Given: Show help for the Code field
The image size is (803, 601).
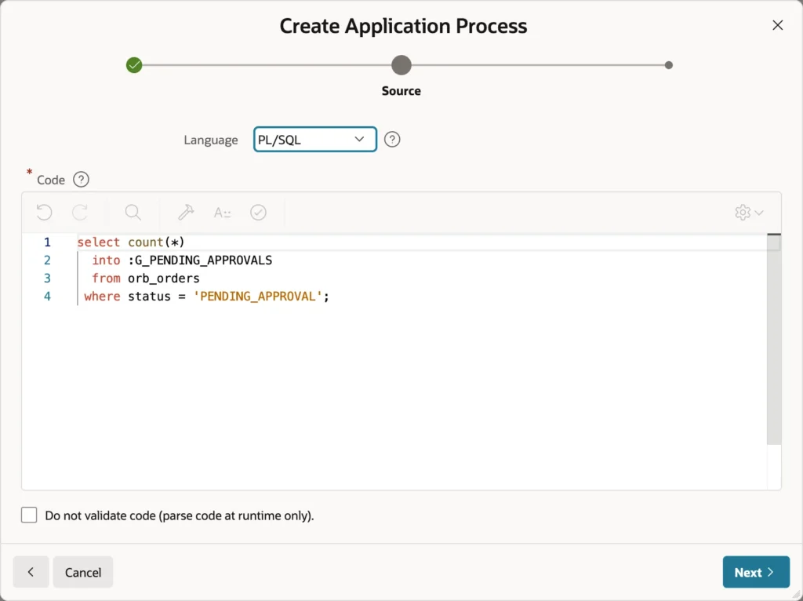Looking at the screenshot, I should coord(81,180).
